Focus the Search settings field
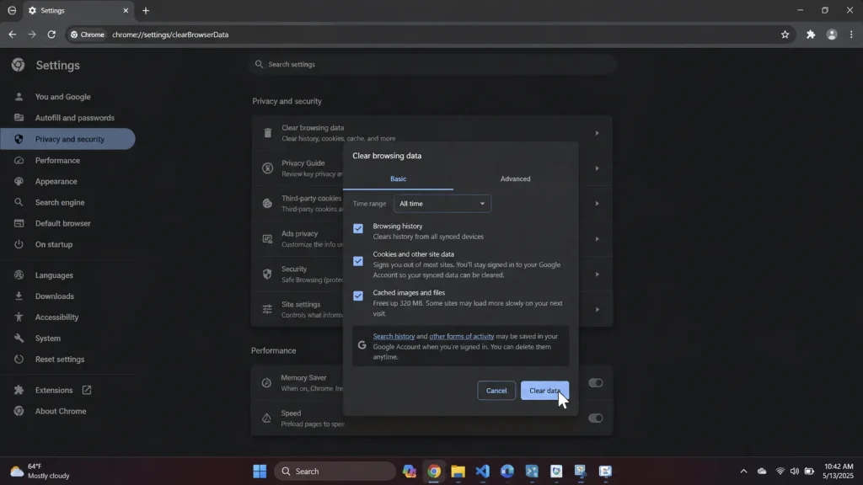The height and width of the screenshot is (485, 863). 432,64
